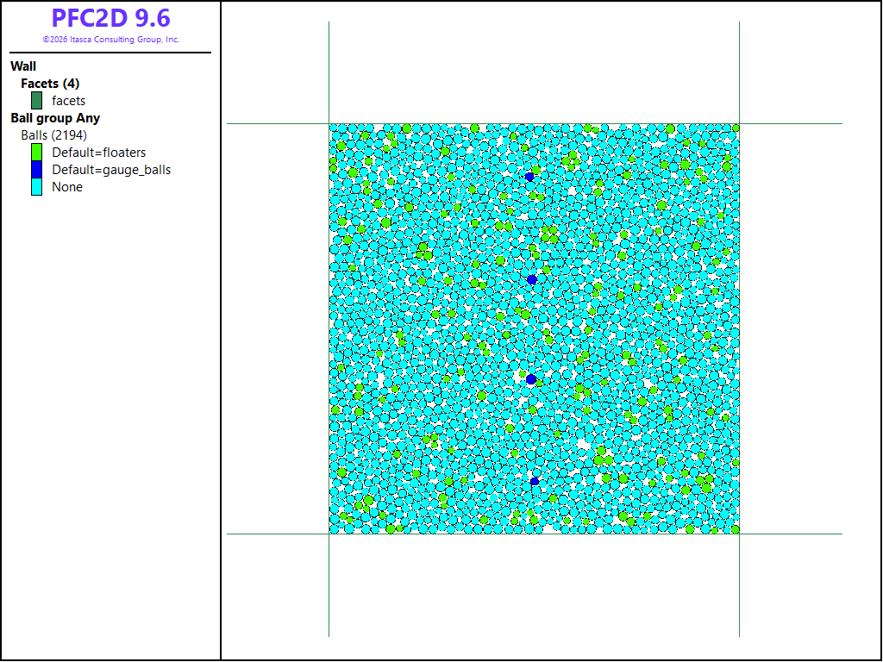Click the facets legend label
This screenshot has width=883, height=662.
point(69,101)
